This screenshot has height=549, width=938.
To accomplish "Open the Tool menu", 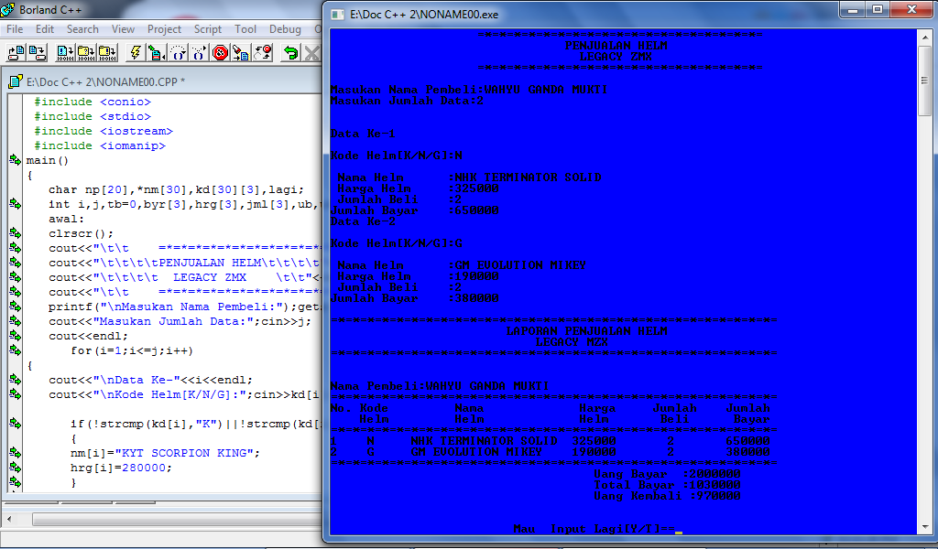I will pos(245,29).
